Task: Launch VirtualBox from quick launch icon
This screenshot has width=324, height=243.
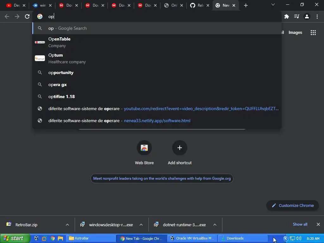Action: [36, 238]
